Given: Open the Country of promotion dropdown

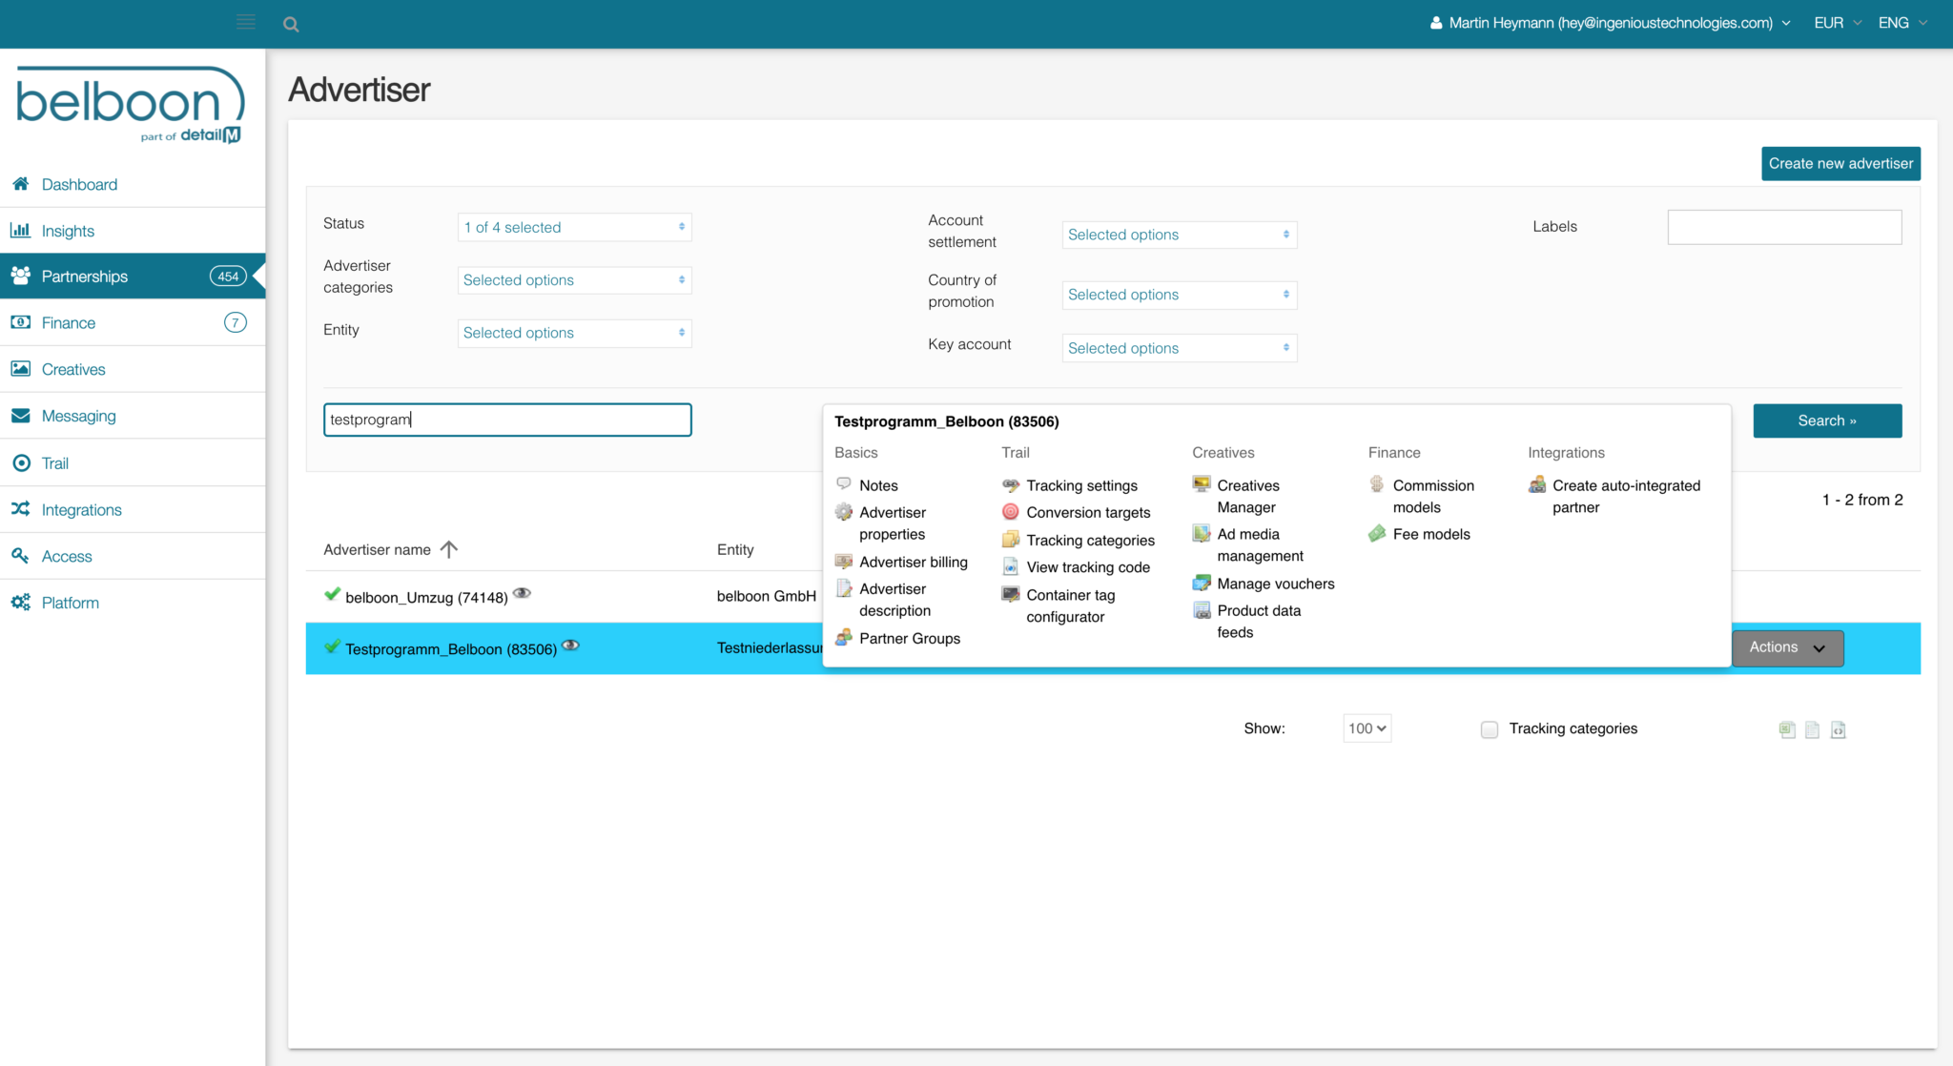Looking at the screenshot, I should point(1180,295).
